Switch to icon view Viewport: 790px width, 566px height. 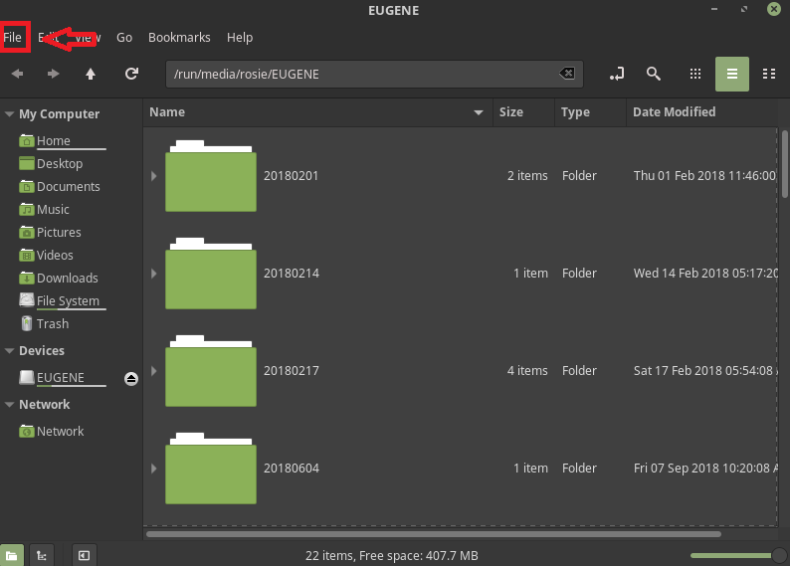pos(695,74)
